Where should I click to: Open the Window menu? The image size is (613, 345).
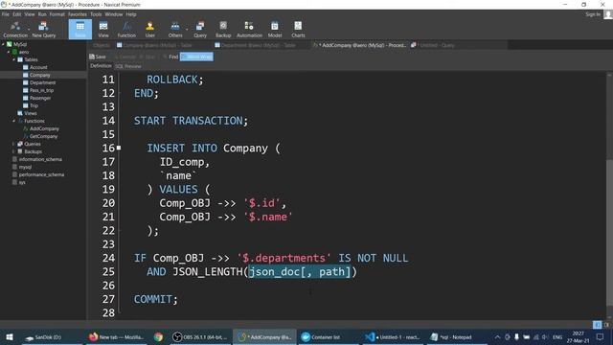tap(114, 14)
